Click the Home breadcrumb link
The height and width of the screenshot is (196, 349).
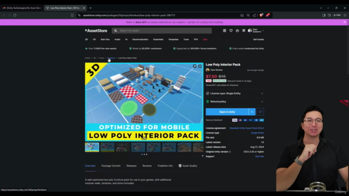(x=87, y=58)
